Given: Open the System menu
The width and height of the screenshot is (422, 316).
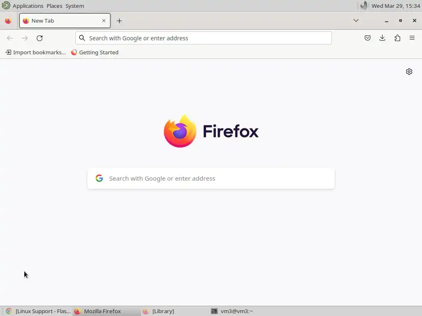Looking at the screenshot, I should (x=75, y=6).
